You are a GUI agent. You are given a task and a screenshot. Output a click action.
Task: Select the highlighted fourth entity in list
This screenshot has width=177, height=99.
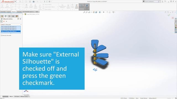(x=11, y=31)
